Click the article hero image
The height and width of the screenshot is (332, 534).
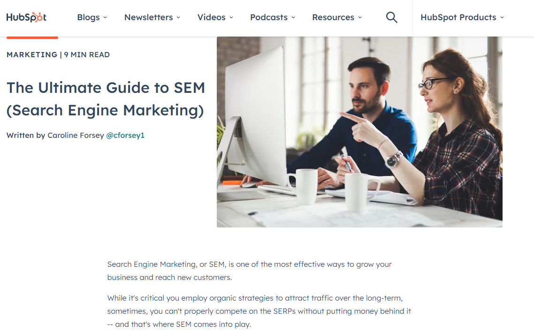click(359, 132)
